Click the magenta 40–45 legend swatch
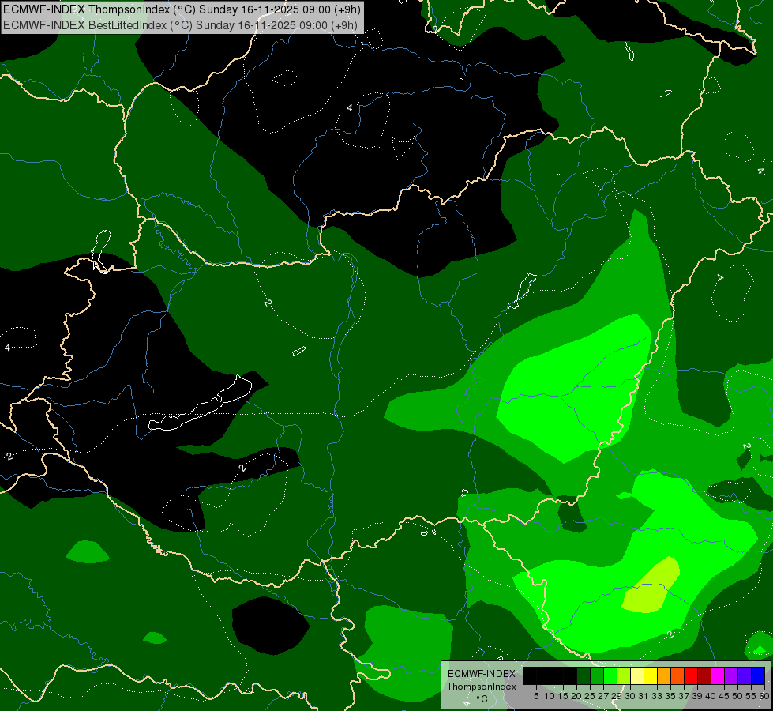773x711 pixels. point(717,675)
